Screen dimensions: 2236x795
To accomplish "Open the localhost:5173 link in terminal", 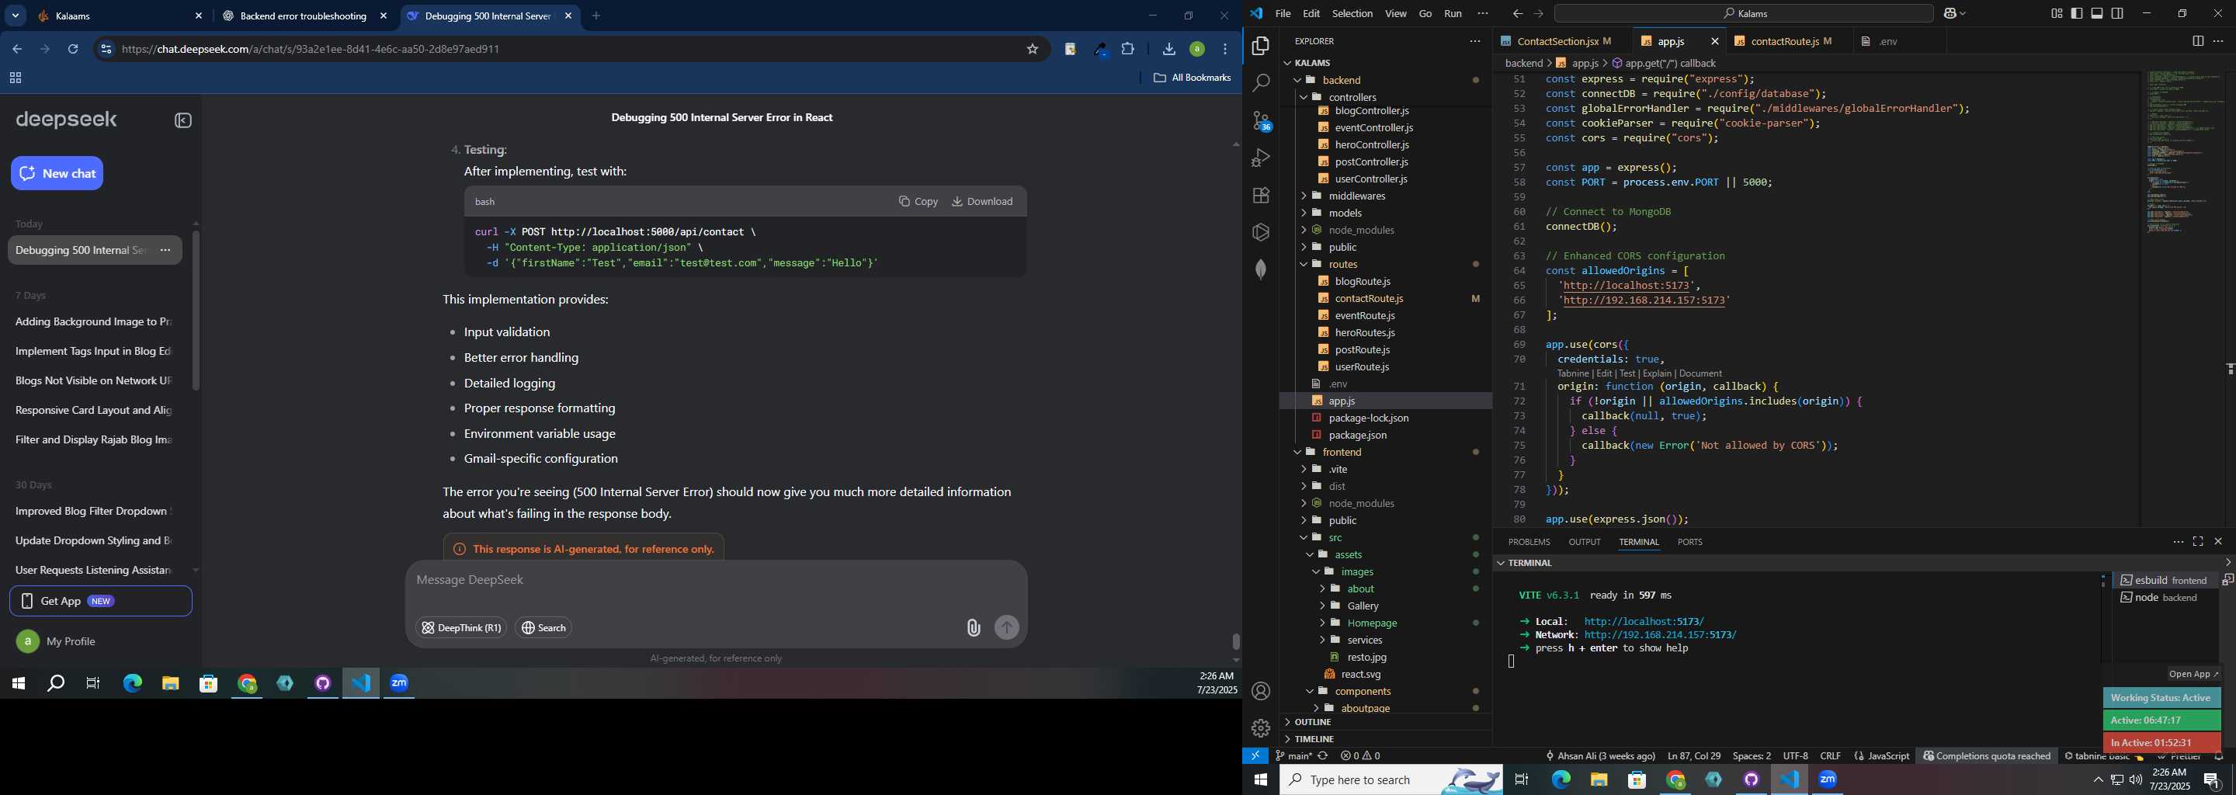I will 1643,621.
